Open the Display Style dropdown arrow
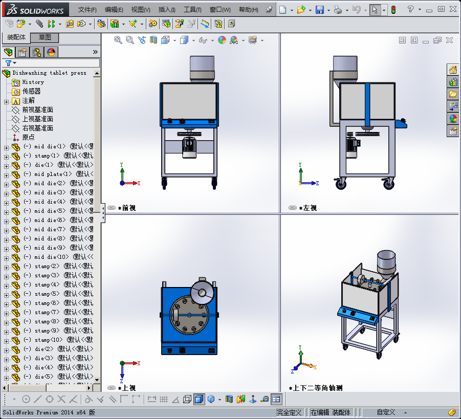Viewport: 461px width, 419px height. tap(193, 40)
